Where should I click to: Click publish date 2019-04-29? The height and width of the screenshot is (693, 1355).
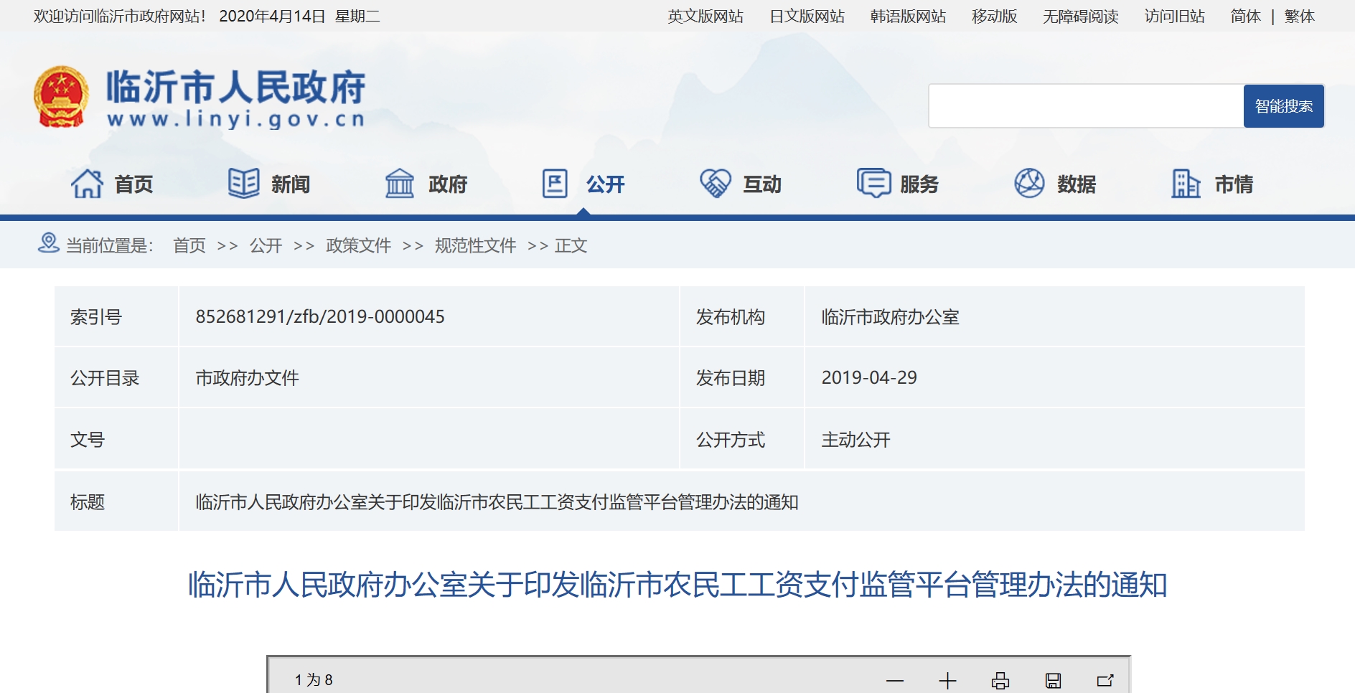point(869,377)
